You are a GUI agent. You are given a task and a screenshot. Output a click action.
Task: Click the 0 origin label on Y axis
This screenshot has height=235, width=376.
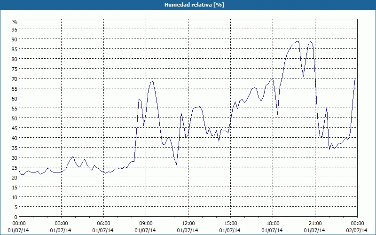click(16, 217)
